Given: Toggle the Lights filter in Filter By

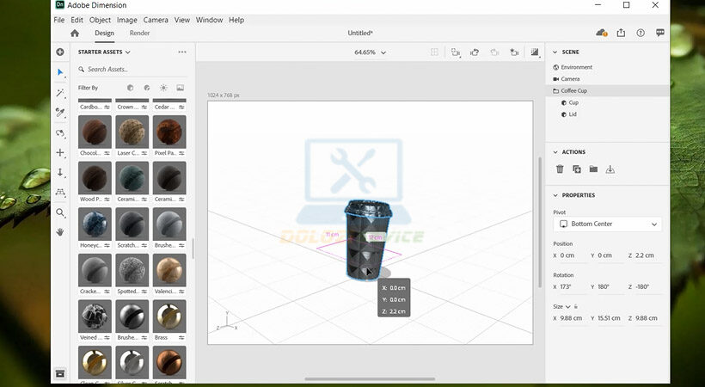Looking at the screenshot, I should point(163,88).
